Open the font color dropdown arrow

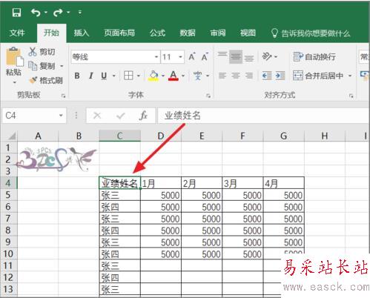pyautogui.click(x=183, y=76)
